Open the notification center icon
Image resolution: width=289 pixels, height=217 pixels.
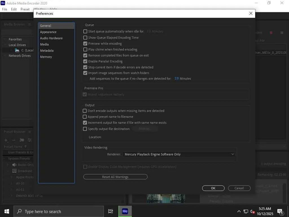pos(280,212)
